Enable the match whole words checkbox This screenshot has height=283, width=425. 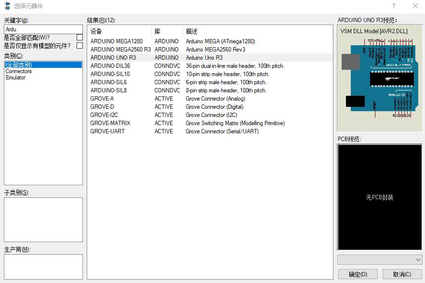tap(80, 38)
